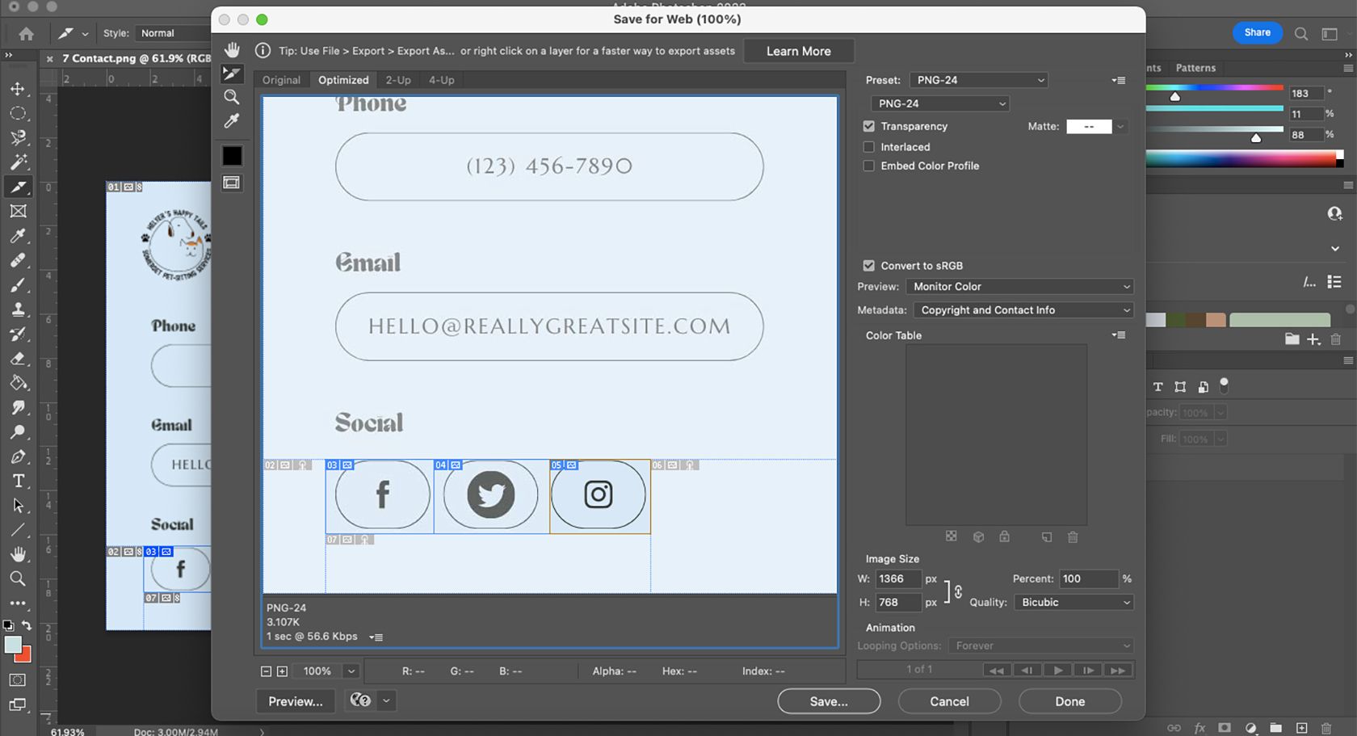
Task: Open the PNG-24 Preset dropdown
Action: [977, 80]
